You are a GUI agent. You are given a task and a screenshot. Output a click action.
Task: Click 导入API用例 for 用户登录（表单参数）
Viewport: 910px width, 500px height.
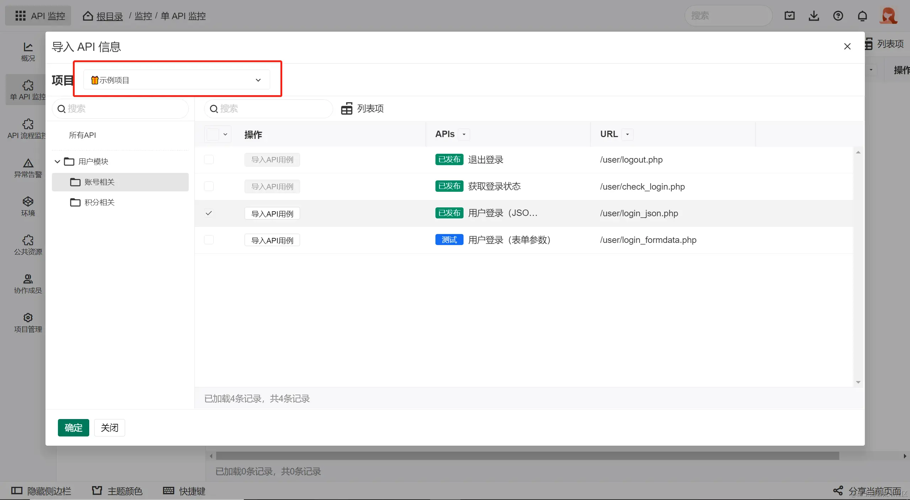(x=272, y=240)
